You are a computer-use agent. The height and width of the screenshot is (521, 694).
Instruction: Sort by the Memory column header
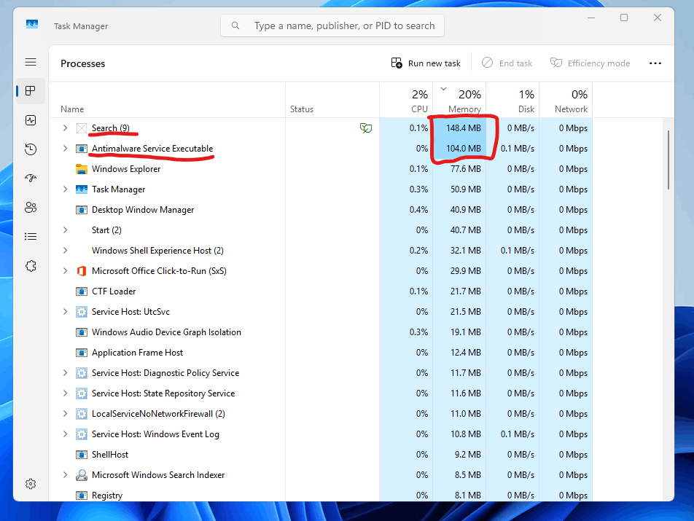pos(459,100)
